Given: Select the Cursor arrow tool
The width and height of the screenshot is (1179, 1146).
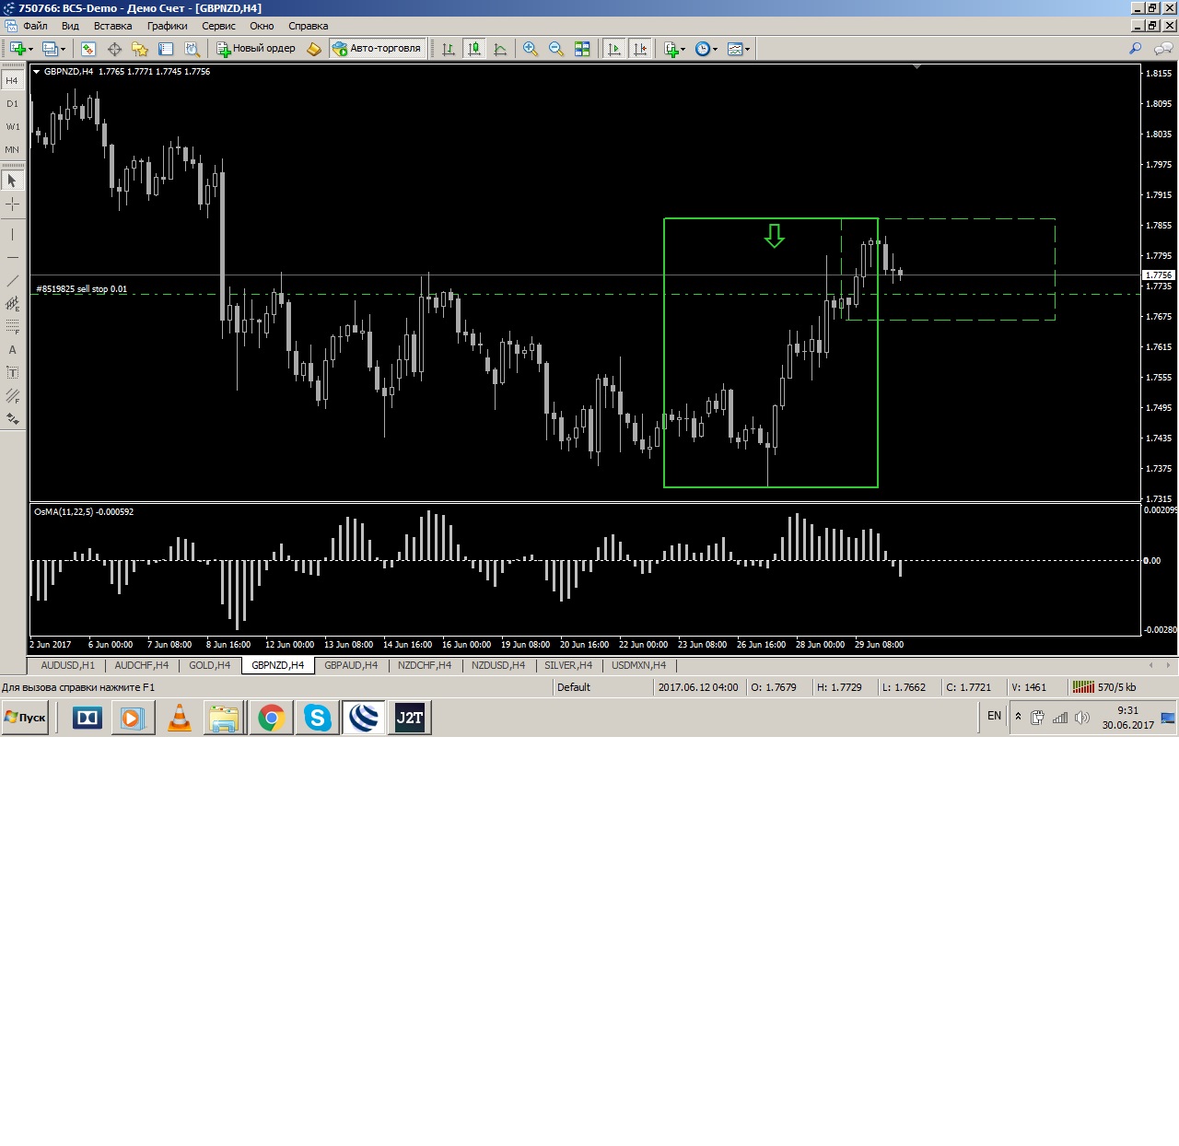Looking at the screenshot, I should click(x=12, y=181).
